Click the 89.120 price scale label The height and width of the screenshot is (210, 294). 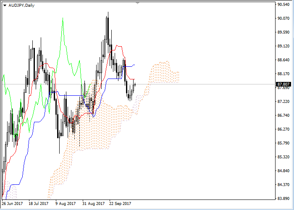283,46
